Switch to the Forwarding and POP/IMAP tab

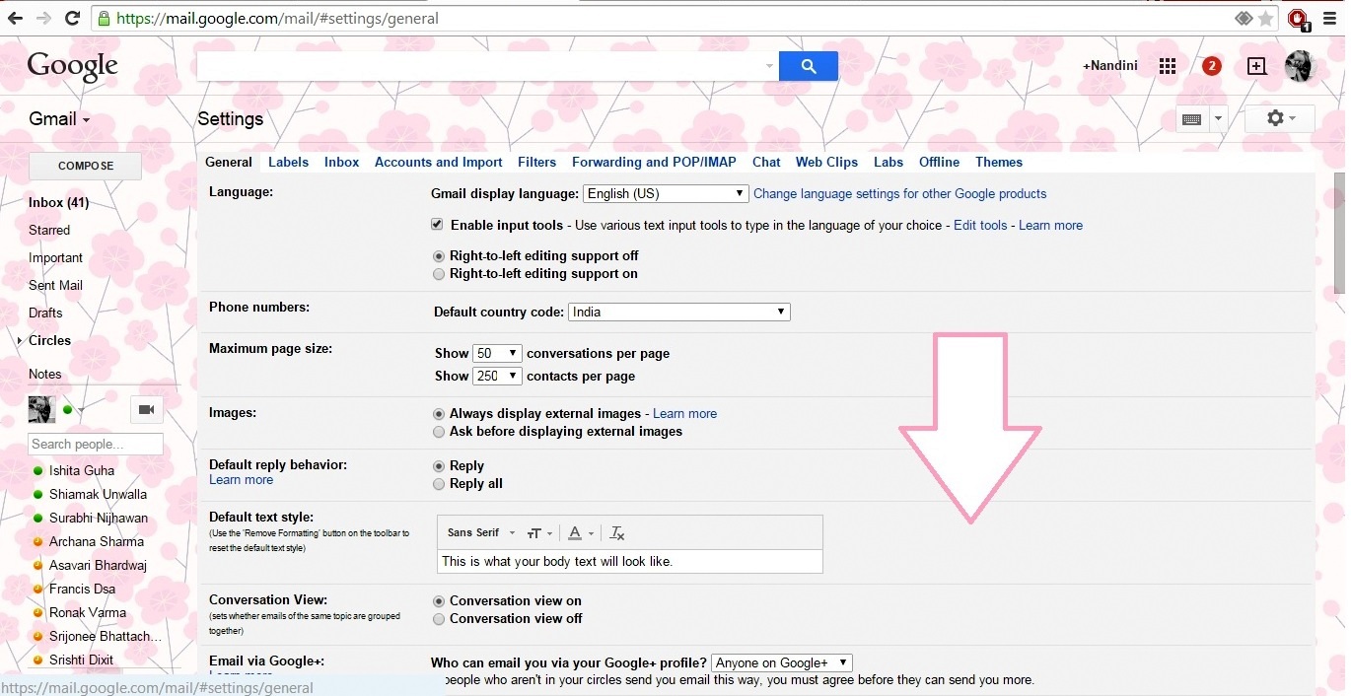[x=654, y=162]
